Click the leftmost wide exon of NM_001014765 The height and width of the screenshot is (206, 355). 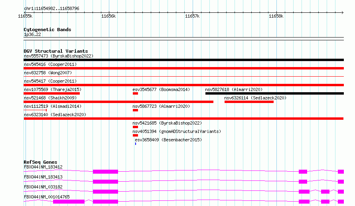pyautogui.click(x=69, y=202)
